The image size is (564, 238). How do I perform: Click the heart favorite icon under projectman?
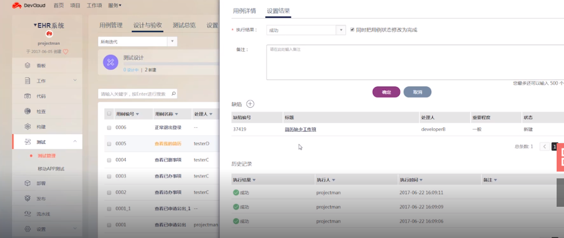pyautogui.click(x=65, y=52)
